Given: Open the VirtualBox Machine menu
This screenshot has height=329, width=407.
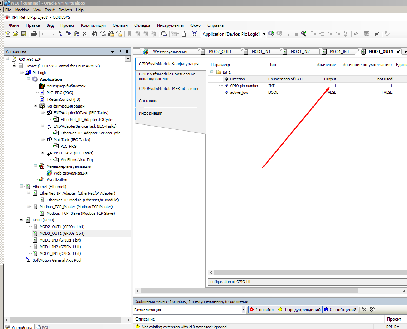Looking at the screenshot, I should [x=22, y=10].
